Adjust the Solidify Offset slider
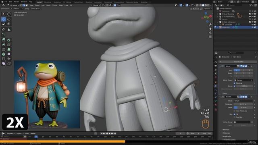 pyautogui.click(x=243, y=108)
